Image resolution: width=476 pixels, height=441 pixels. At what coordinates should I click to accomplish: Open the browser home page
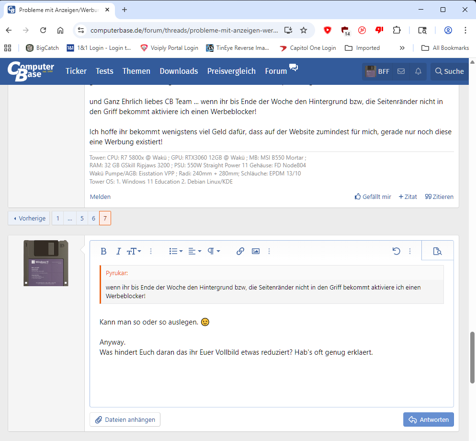click(x=60, y=30)
